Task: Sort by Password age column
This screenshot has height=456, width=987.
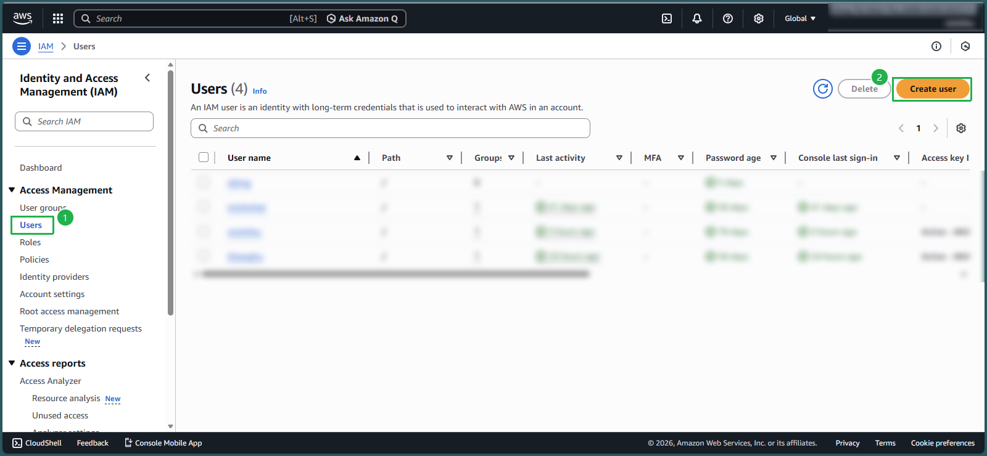Action: point(774,158)
